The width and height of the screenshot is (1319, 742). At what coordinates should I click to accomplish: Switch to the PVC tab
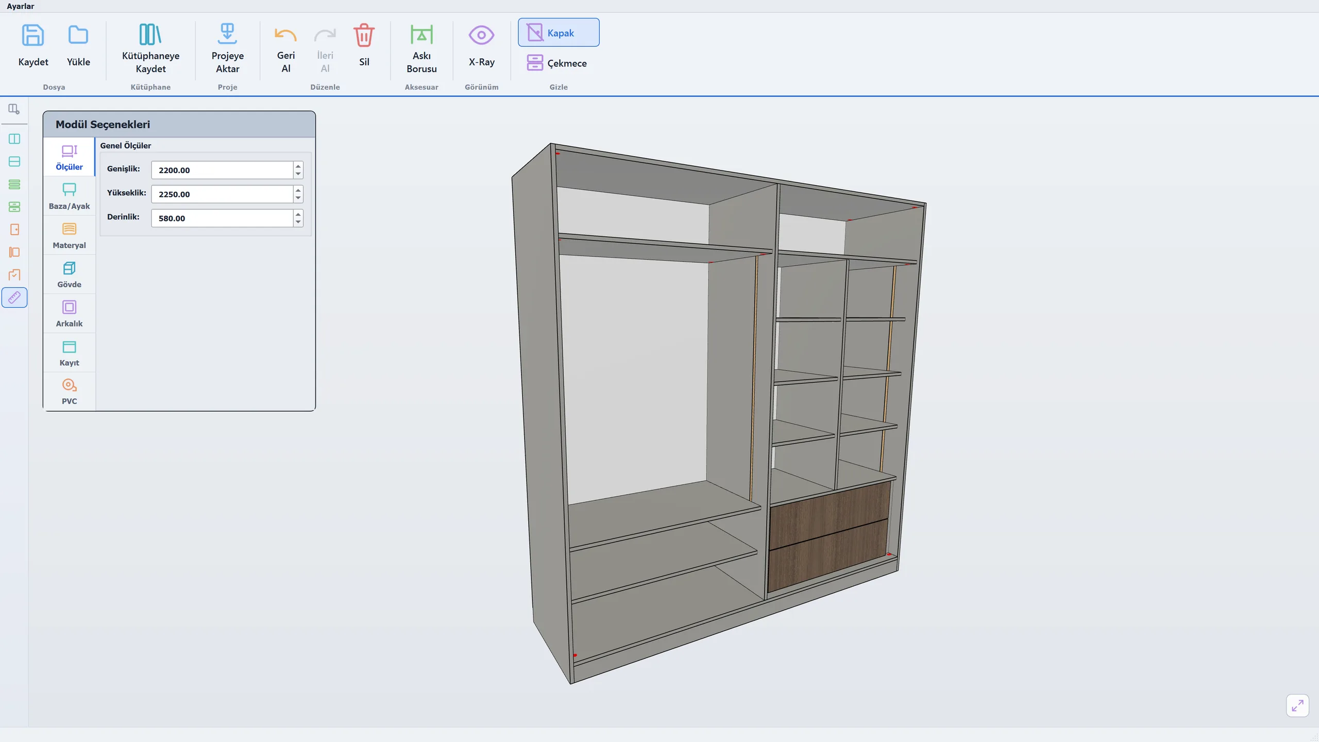click(69, 392)
